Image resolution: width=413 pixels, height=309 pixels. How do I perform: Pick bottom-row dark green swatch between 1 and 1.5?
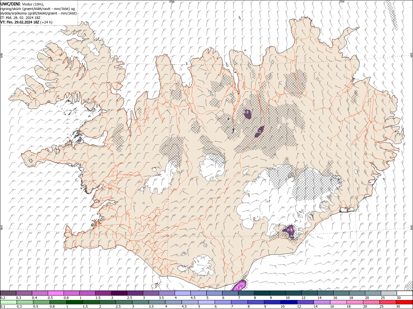[x=75, y=302]
